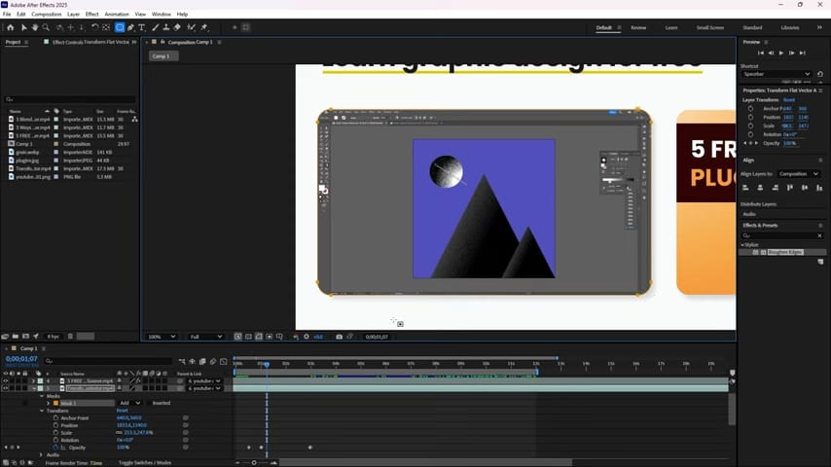Play the preview

[x=781, y=53]
